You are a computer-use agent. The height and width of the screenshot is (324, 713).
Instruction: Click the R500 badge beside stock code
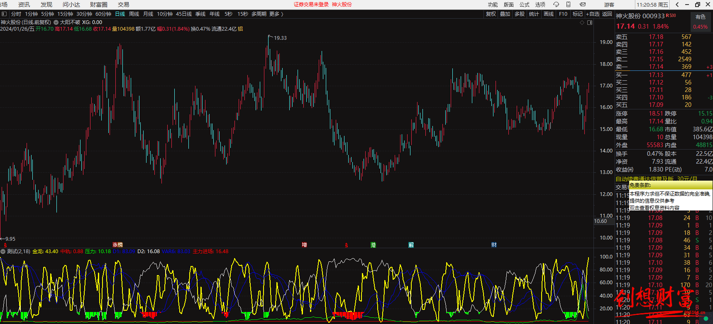[671, 16]
